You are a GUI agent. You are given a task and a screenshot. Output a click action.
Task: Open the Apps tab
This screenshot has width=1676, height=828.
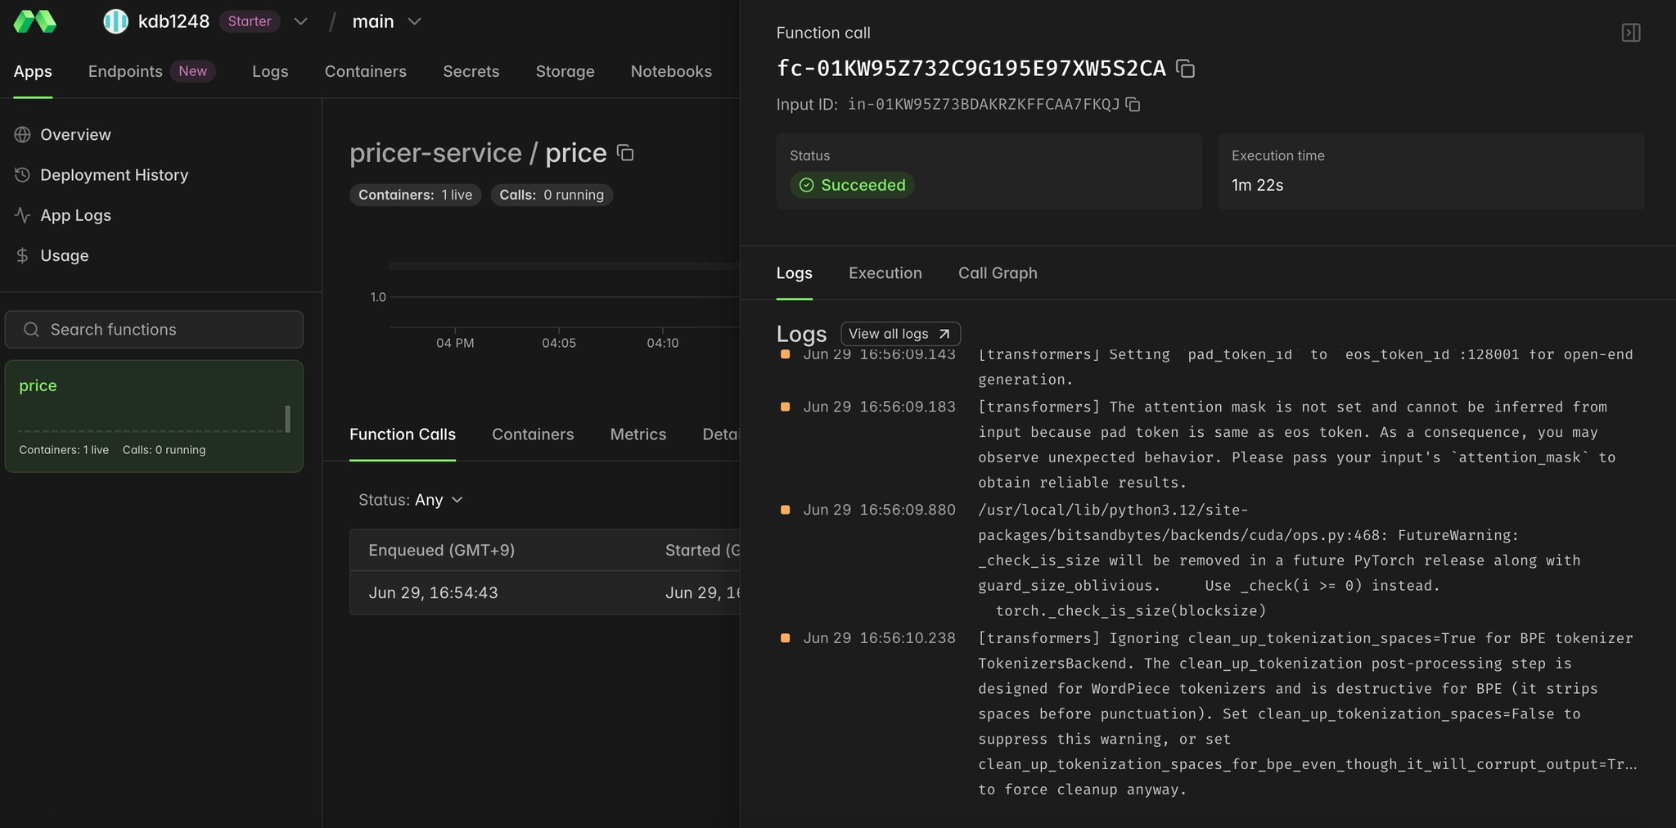[33, 71]
